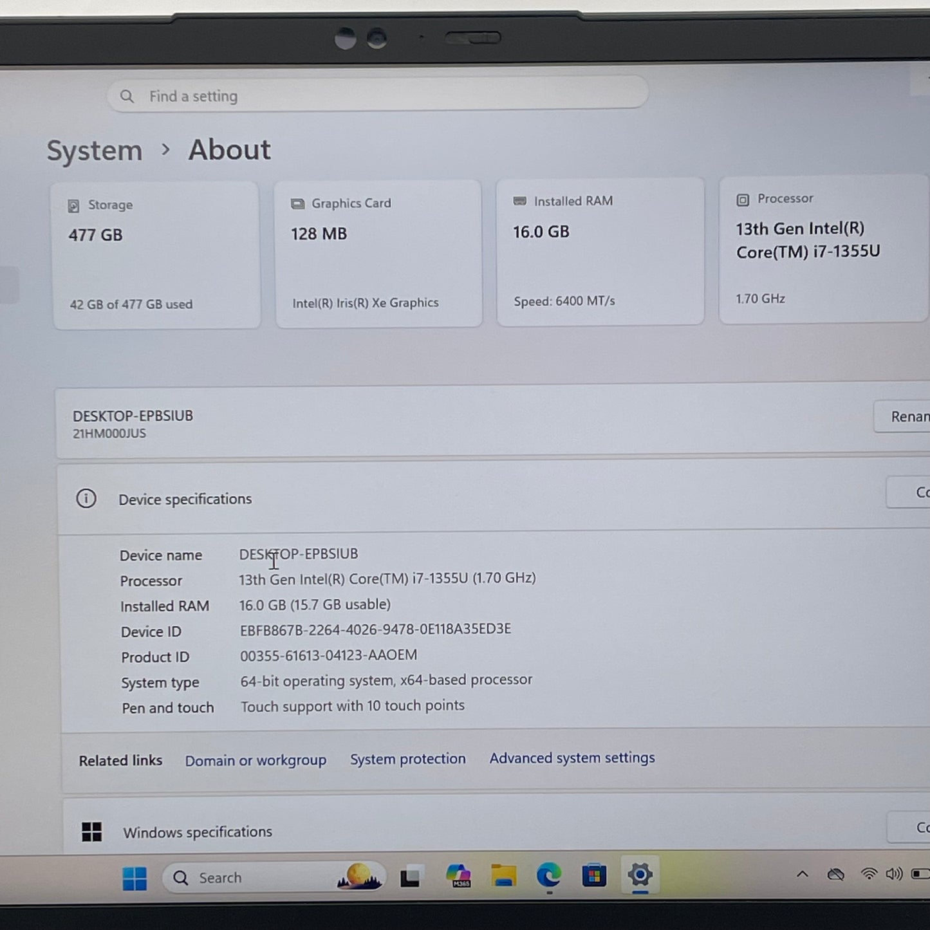The height and width of the screenshot is (930, 930).
Task: Click the Installed RAM chip icon
Action: pos(519,201)
